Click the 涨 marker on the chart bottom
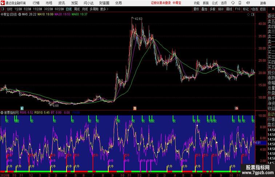275x177 pixels. coord(236,108)
